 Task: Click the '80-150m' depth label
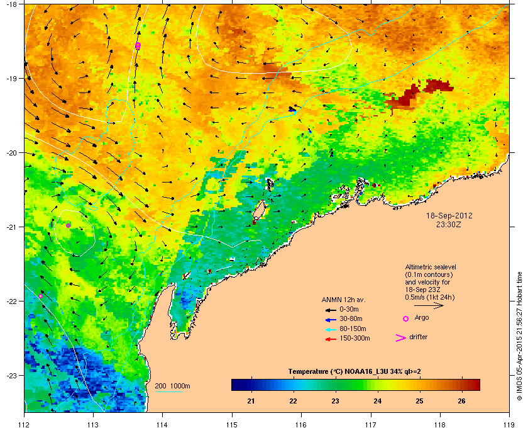coord(353,329)
